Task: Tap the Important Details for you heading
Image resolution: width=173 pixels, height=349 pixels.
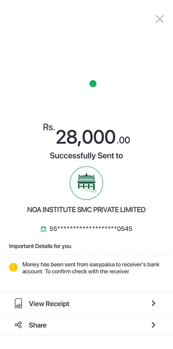Action: [x=40, y=246]
